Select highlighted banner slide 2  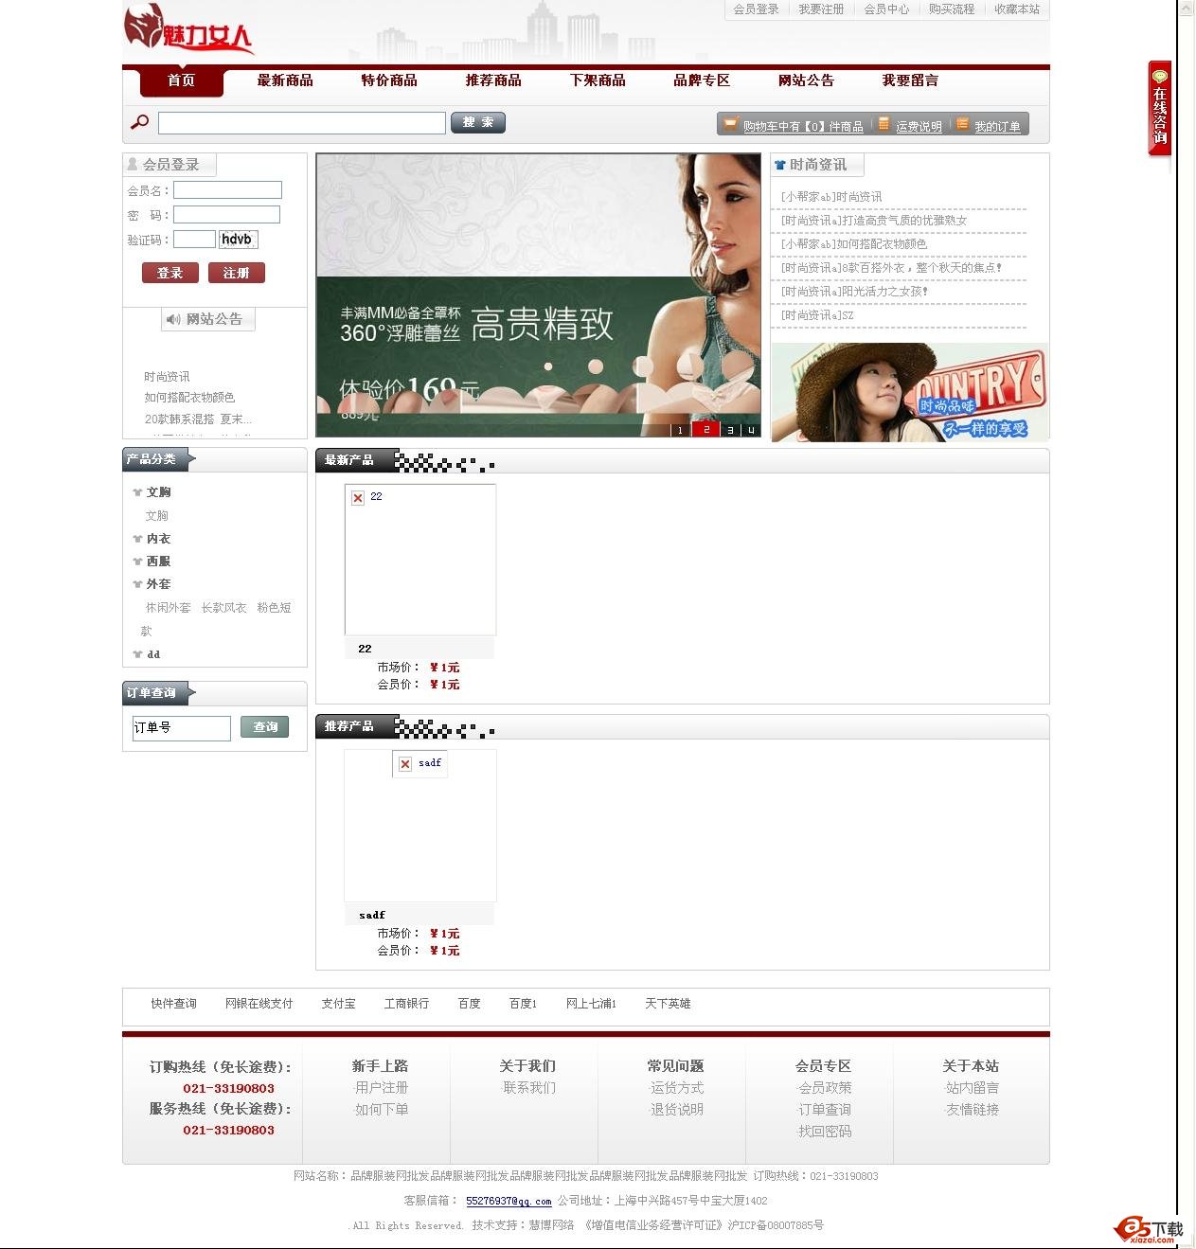tap(705, 430)
